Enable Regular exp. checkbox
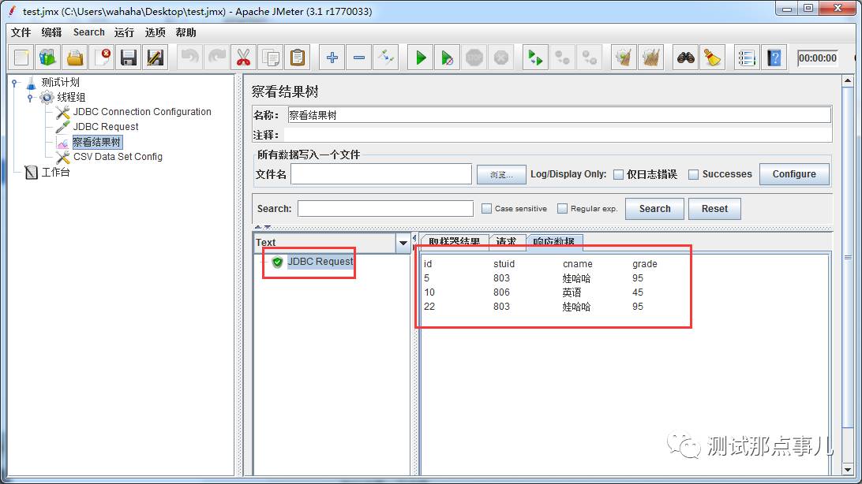The width and height of the screenshot is (862, 484). coord(562,209)
